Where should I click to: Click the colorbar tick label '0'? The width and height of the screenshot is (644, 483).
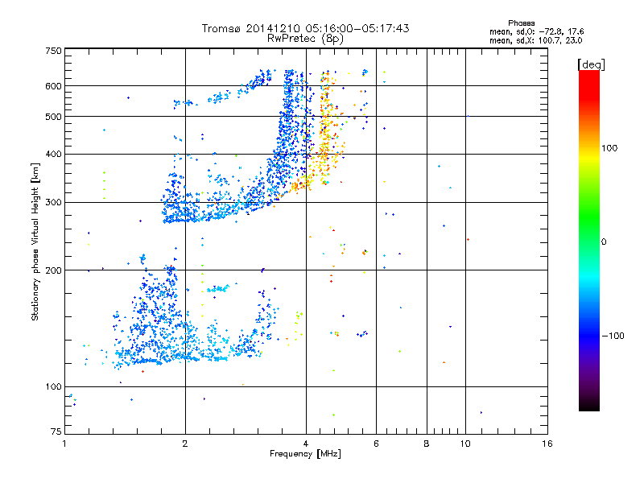604,242
